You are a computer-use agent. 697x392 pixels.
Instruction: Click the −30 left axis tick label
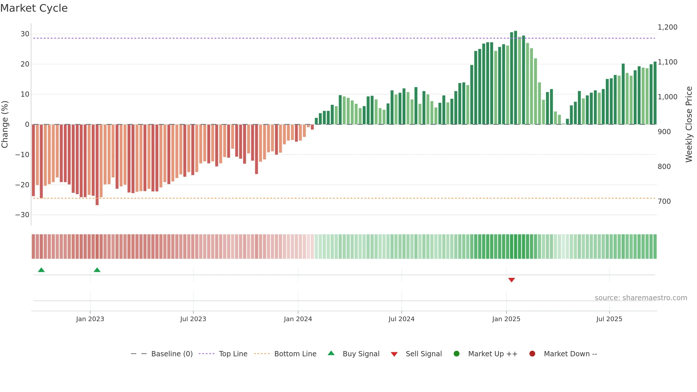[22, 215]
